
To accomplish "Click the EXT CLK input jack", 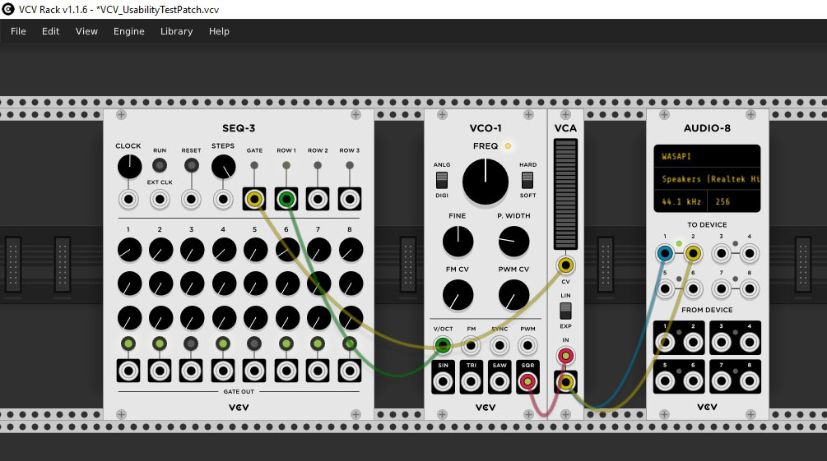I will click(160, 200).
